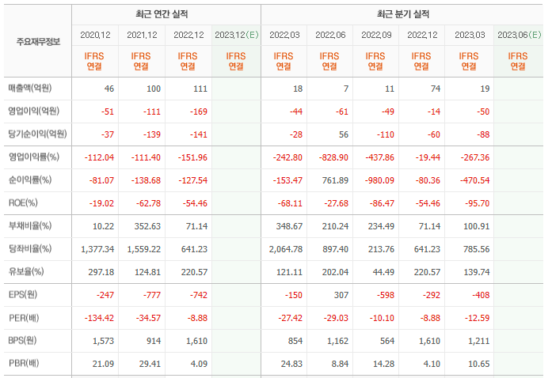Click the 2022.12 quarterly sales value 74

(436, 89)
